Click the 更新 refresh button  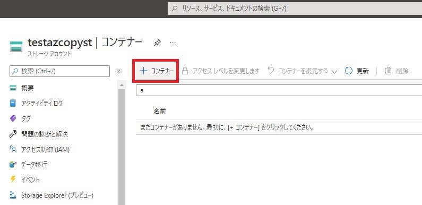coord(357,71)
